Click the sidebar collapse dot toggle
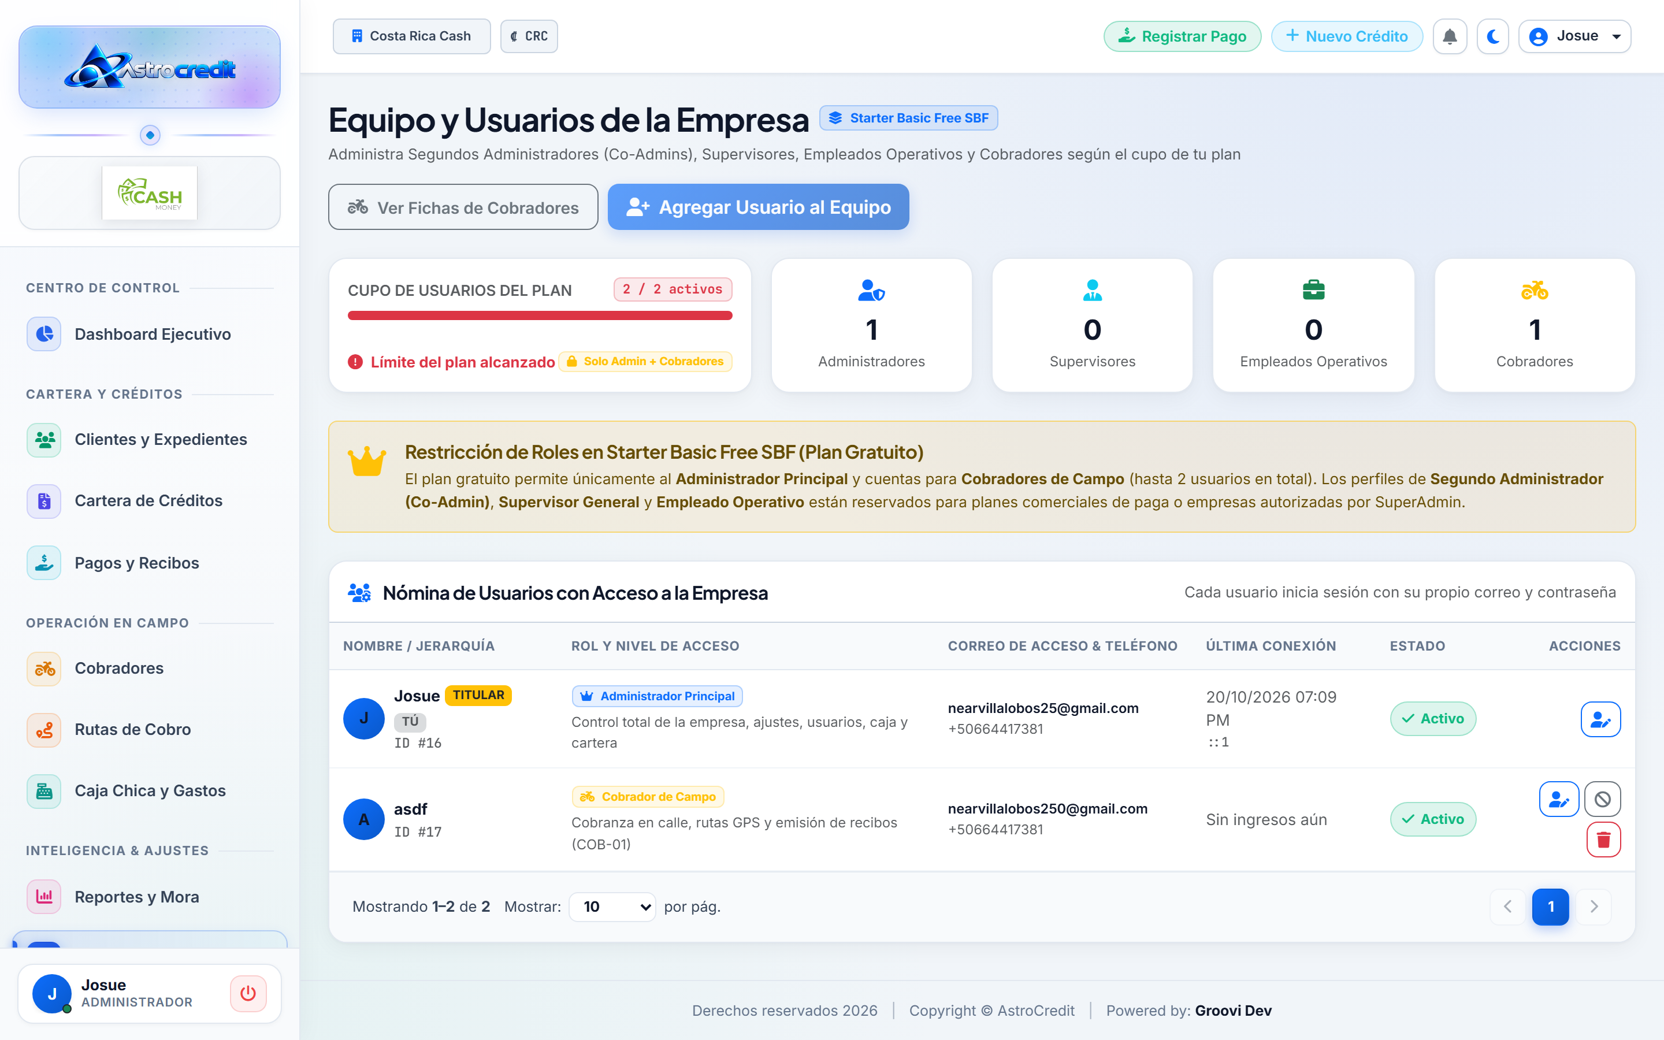Screen dimensions: 1664x1040 pos(150,135)
